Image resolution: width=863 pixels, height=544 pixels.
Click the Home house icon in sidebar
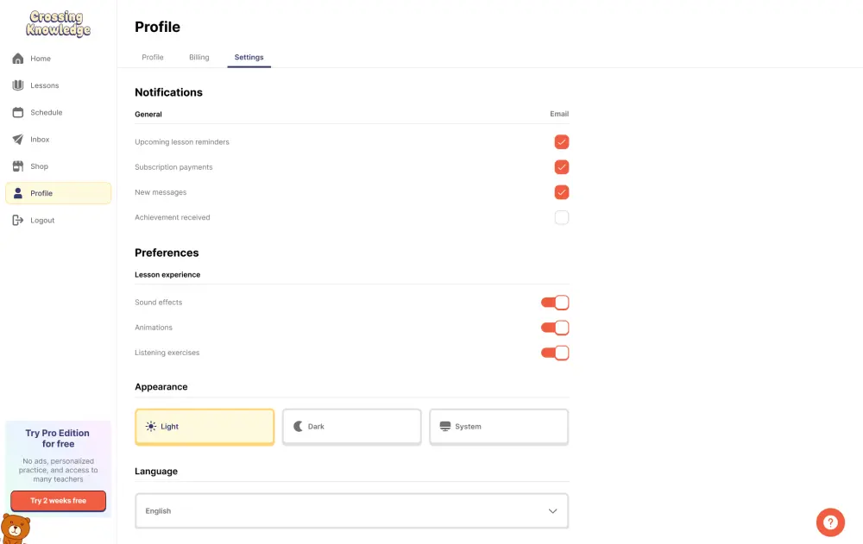[x=18, y=59]
